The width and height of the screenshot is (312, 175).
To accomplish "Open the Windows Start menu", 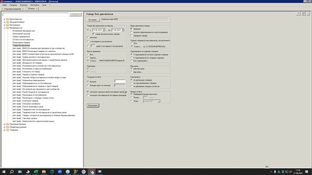I will point(4,172).
